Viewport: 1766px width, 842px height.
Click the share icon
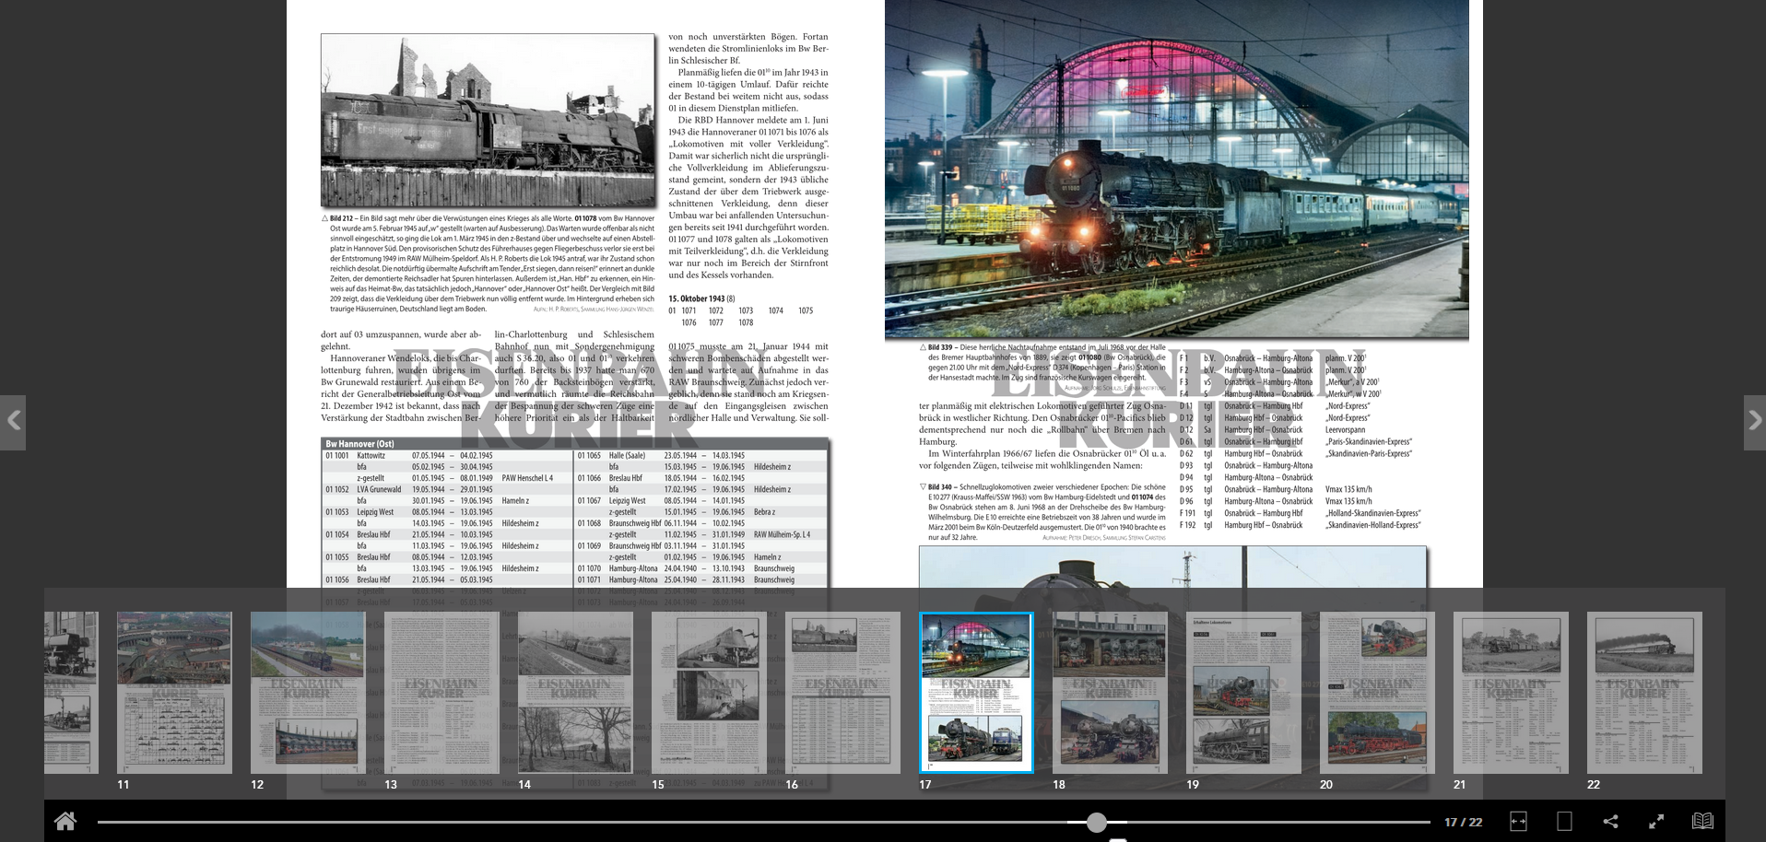click(1610, 822)
